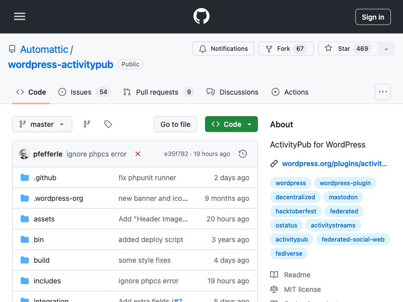
Task: Select the decentralized topic tag
Action: tap(295, 197)
